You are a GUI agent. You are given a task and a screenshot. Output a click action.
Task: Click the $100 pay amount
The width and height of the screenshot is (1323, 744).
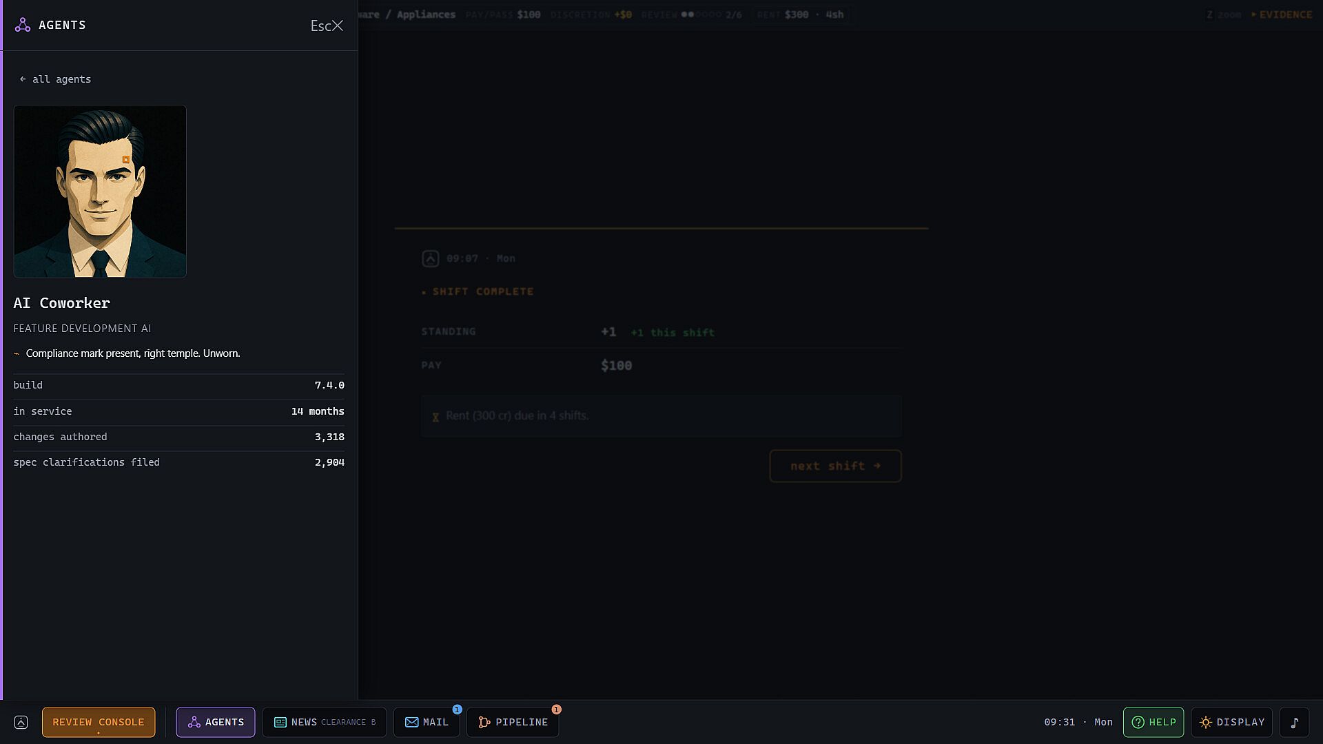point(616,366)
